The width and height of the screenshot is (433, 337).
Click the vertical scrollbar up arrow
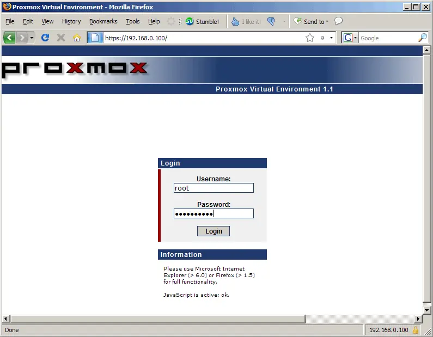click(x=426, y=50)
